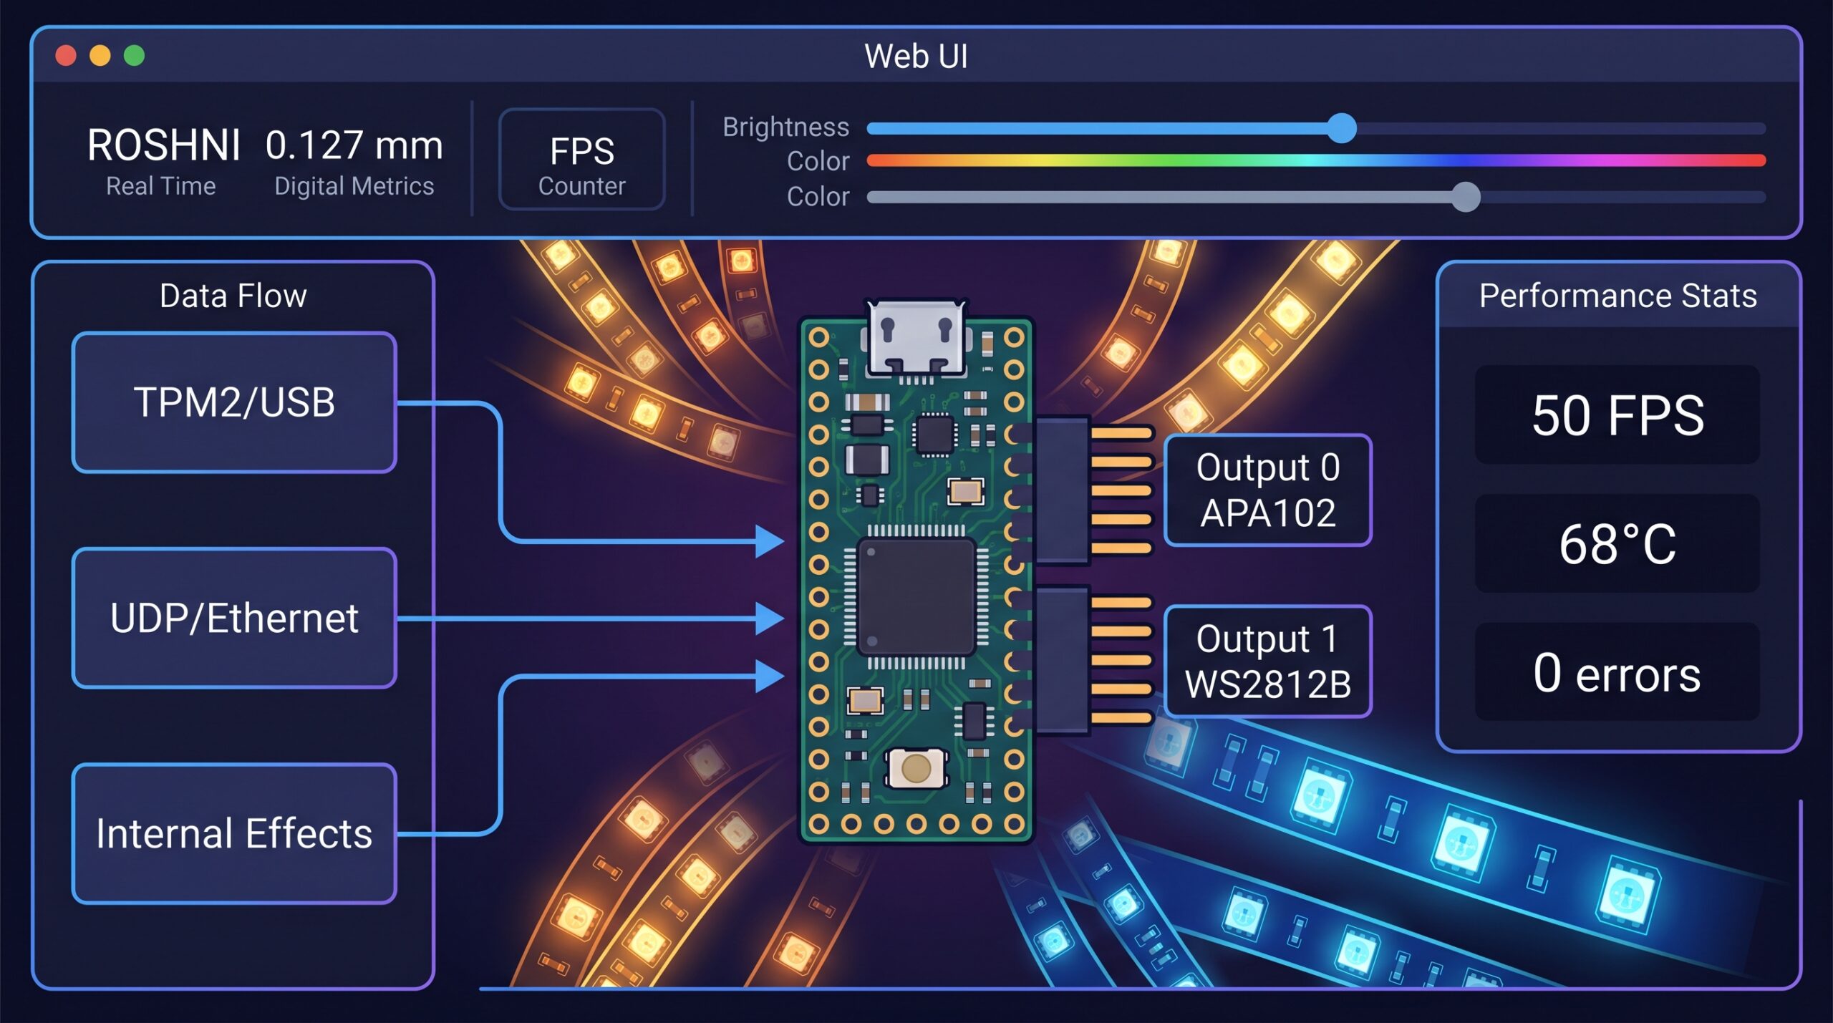The width and height of the screenshot is (1833, 1023).
Task: Click the rainbow Color hue bar
Action: (1315, 160)
